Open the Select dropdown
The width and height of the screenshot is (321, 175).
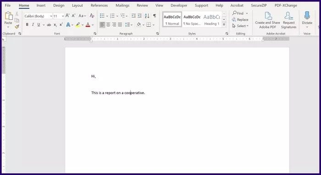240,26
